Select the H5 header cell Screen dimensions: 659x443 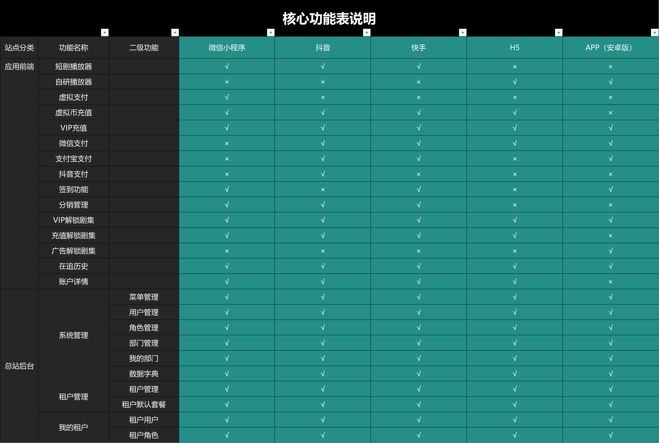[514, 47]
